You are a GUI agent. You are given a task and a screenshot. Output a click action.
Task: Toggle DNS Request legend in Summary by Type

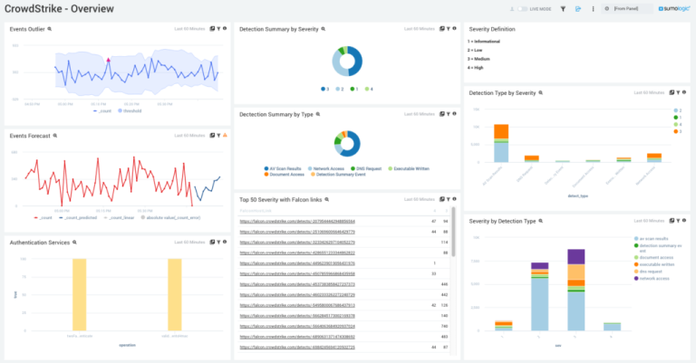366,168
